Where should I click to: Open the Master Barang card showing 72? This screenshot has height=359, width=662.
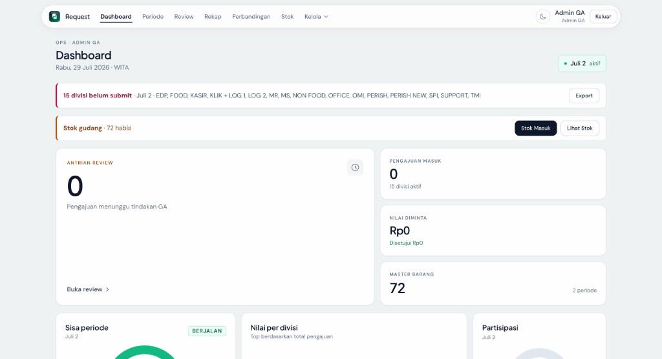point(493,283)
